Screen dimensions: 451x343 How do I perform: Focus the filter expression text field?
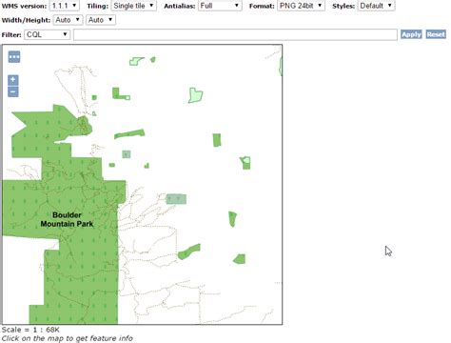point(235,34)
